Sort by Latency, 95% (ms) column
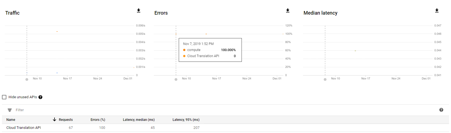 point(186,120)
